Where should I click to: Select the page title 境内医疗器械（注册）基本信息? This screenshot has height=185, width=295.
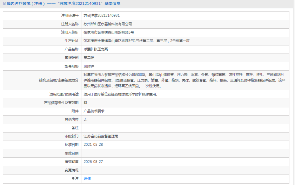pos(63,3)
